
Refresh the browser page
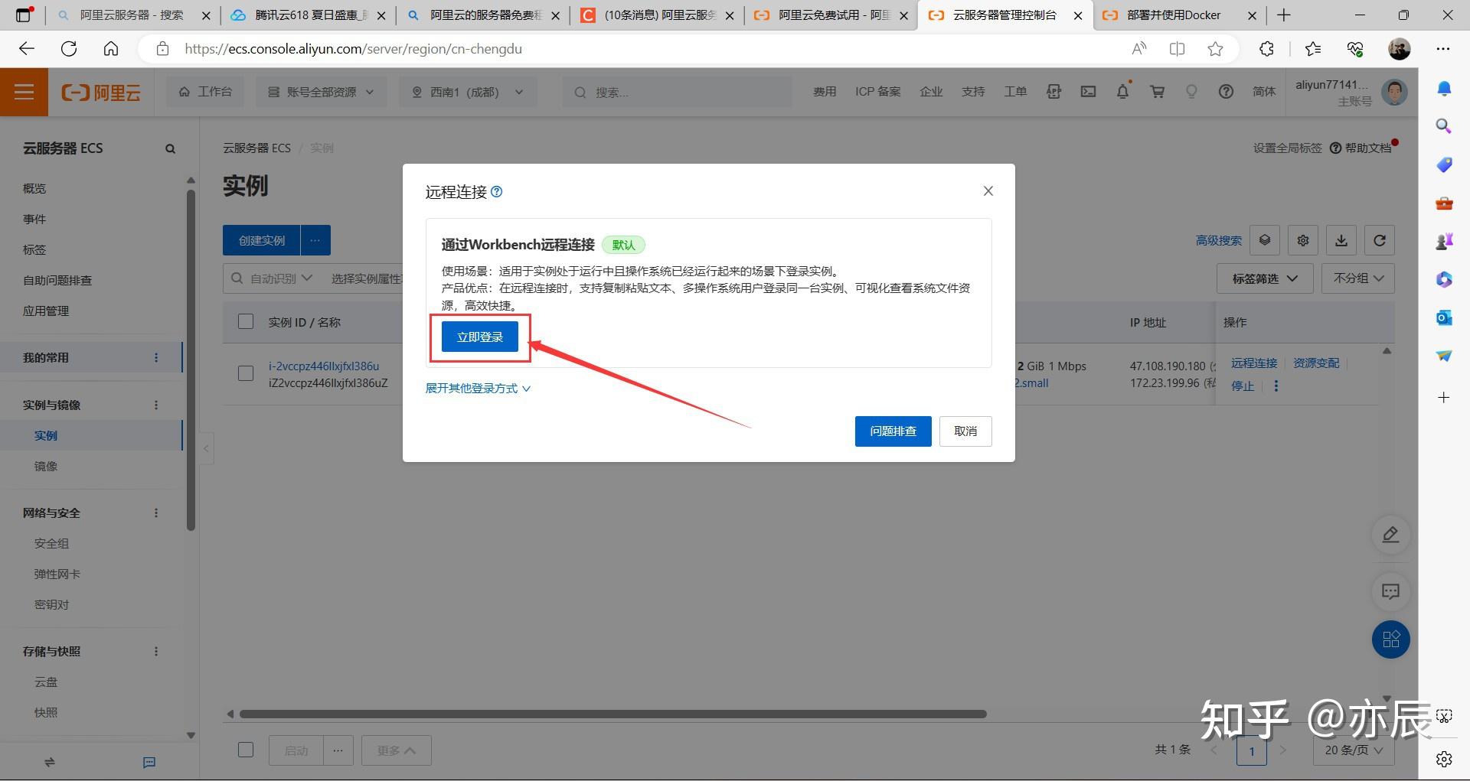tap(69, 49)
